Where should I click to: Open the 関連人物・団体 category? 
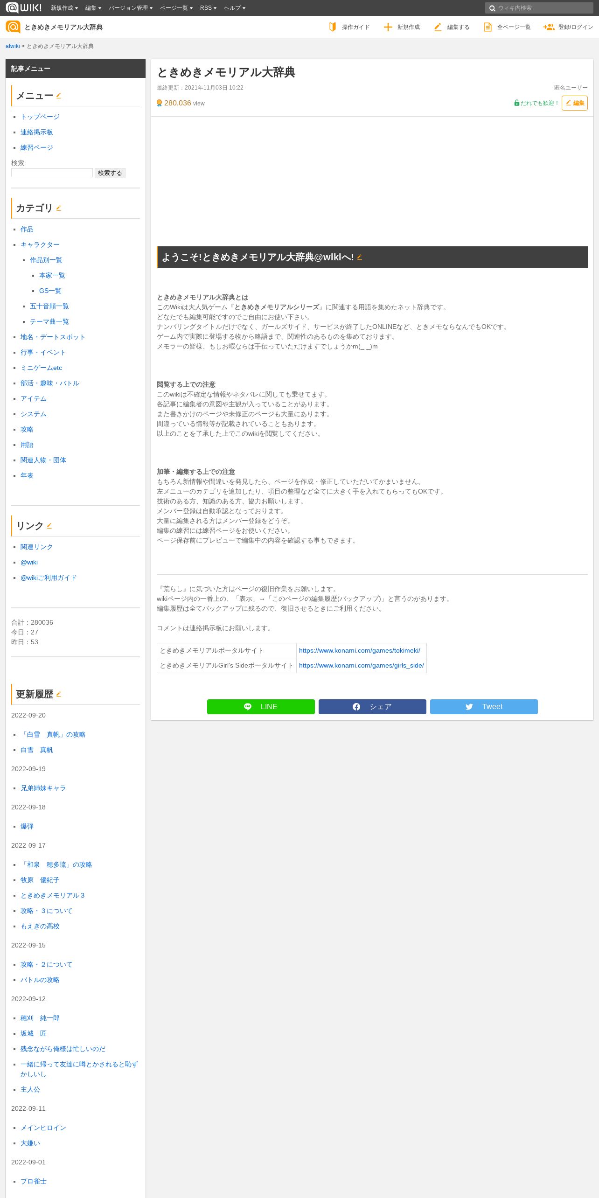43,460
